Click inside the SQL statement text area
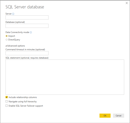This screenshot has width=130, height=123. pos(65,77)
